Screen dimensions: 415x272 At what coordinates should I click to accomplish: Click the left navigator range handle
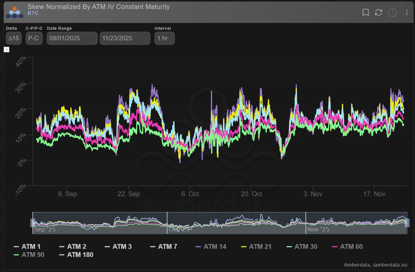(33, 223)
